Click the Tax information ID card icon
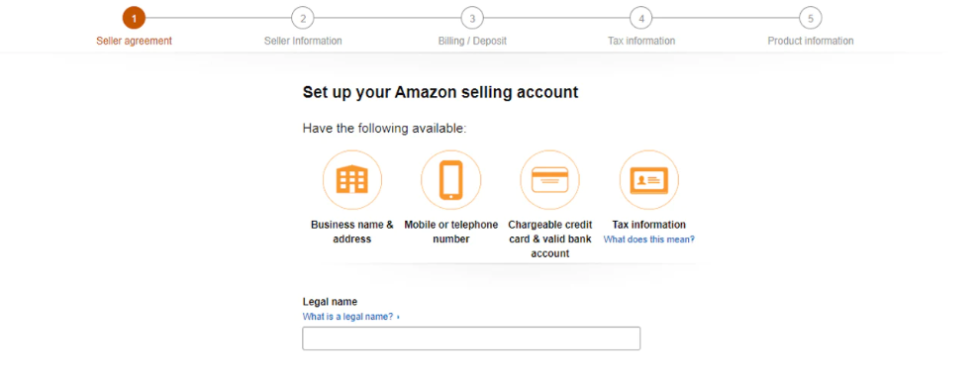 [x=648, y=180]
